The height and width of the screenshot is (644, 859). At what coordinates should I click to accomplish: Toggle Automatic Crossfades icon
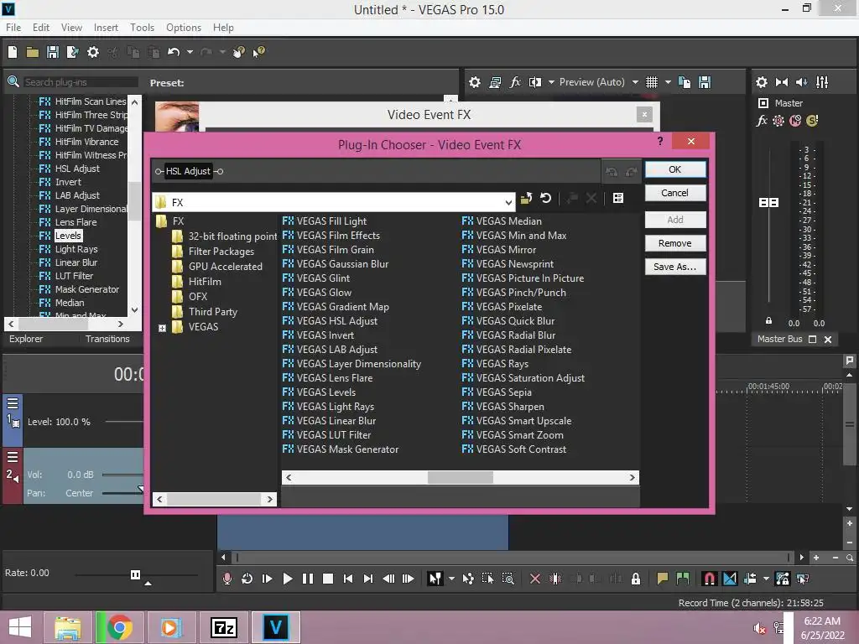[730, 579]
